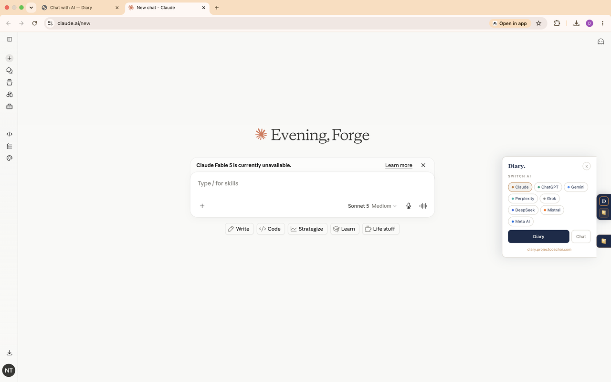Click the Code suggestion chip
611x382 pixels.
tap(271, 229)
